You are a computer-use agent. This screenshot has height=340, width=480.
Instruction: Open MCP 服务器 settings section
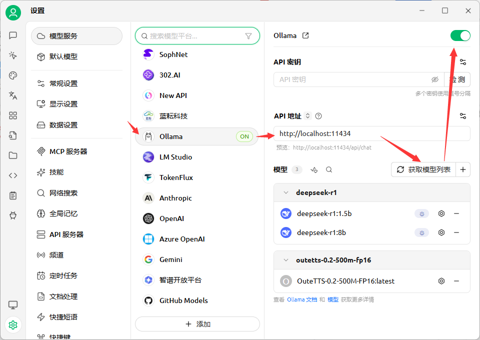pos(77,151)
